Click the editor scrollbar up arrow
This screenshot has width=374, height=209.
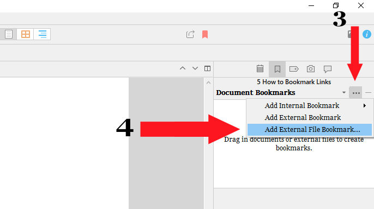point(208,83)
